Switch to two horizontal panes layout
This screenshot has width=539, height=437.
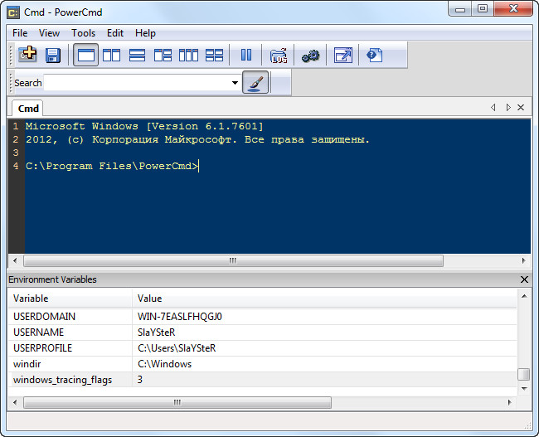137,56
